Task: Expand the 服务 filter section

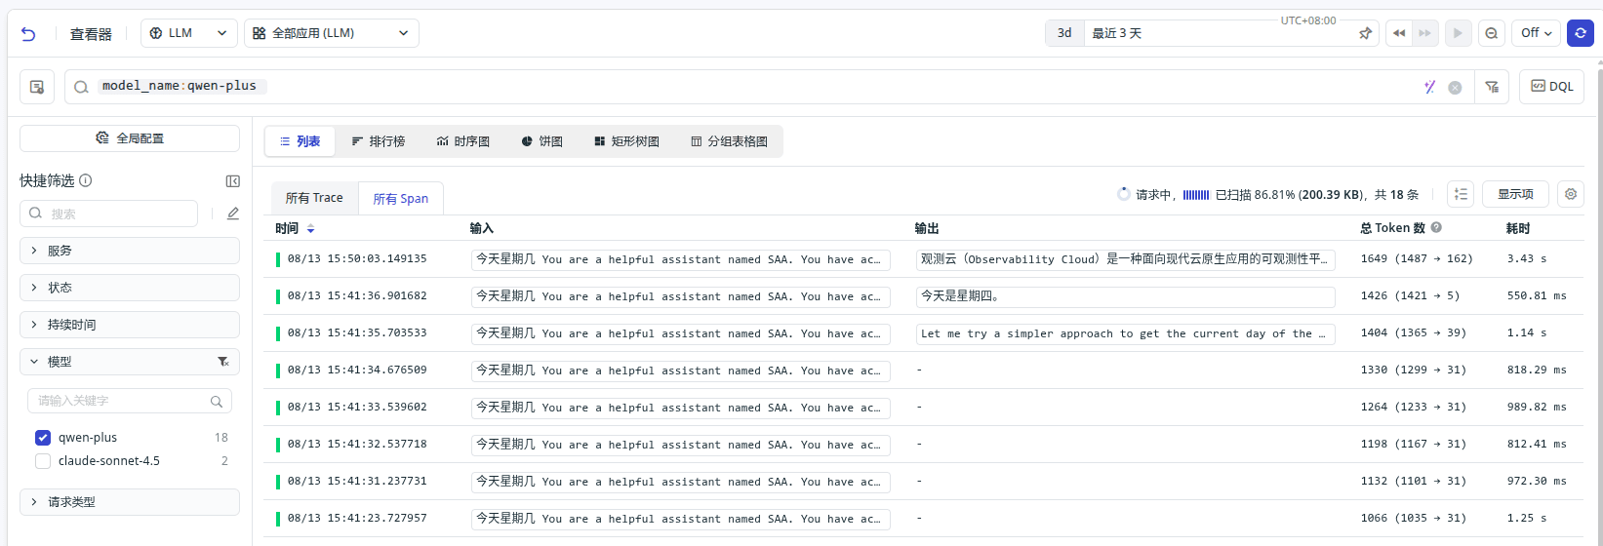Action: point(130,251)
